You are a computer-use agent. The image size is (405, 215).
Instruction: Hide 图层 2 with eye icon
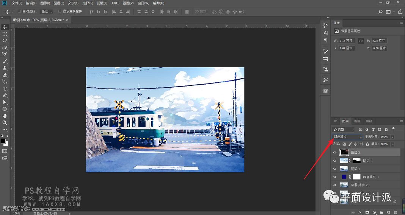(335, 161)
